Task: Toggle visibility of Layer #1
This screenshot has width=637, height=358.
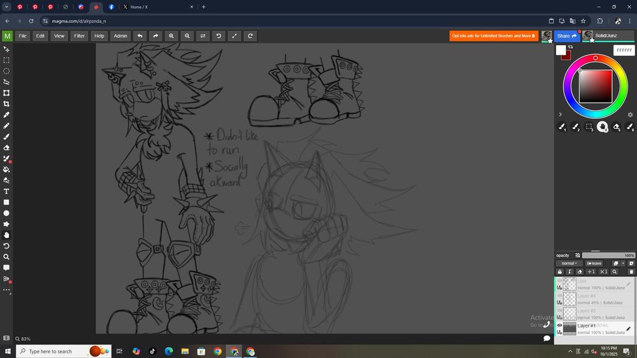Action: 559,325
